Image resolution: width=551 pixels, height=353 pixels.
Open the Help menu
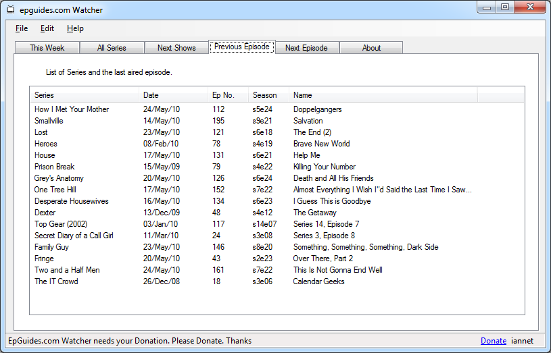coord(75,28)
